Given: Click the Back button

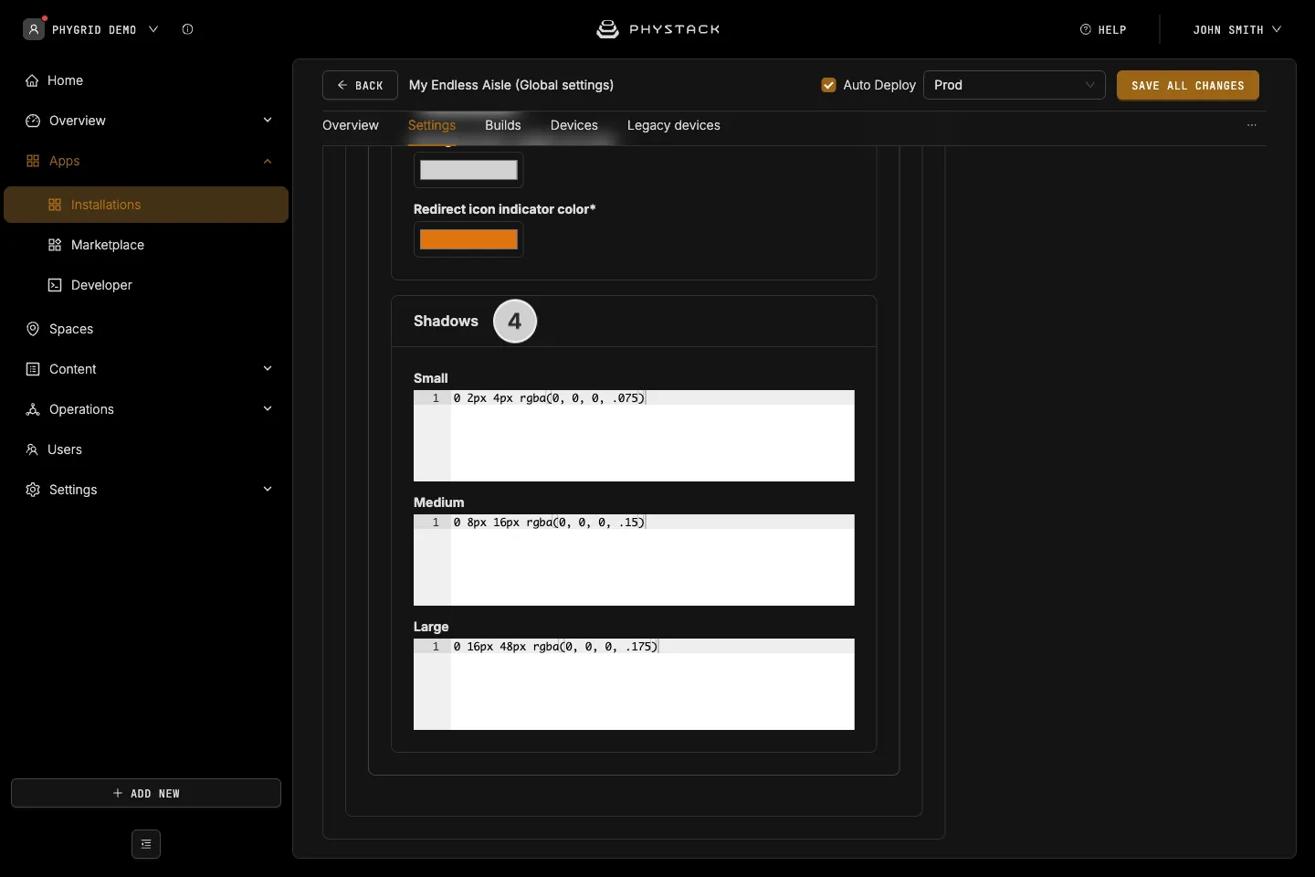Looking at the screenshot, I should [x=360, y=85].
